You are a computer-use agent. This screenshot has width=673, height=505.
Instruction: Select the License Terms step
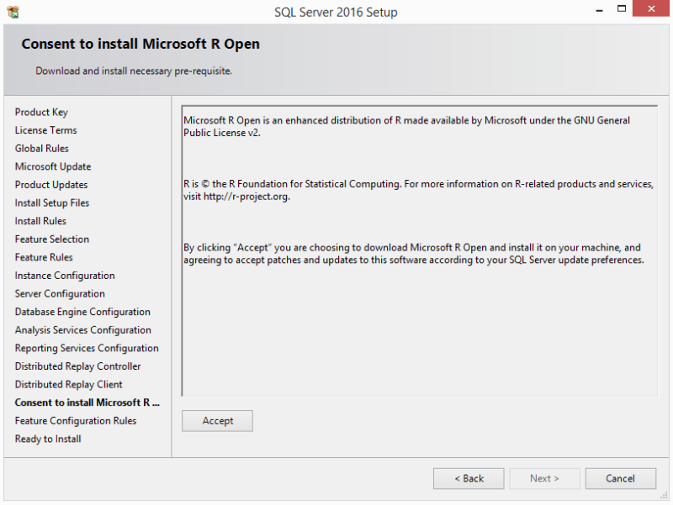[46, 130]
